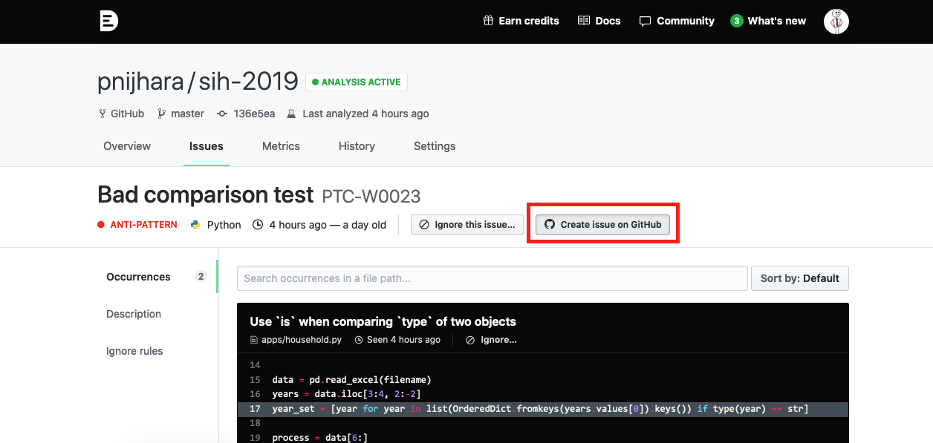Select Ignore rules in the sidebar
The image size is (933, 443).
134,351
